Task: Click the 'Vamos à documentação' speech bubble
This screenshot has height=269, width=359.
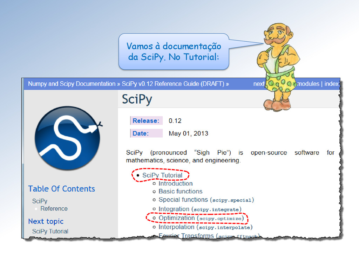Action: click(174, 51)
